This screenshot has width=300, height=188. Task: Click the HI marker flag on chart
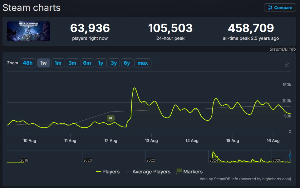(111, 118)
